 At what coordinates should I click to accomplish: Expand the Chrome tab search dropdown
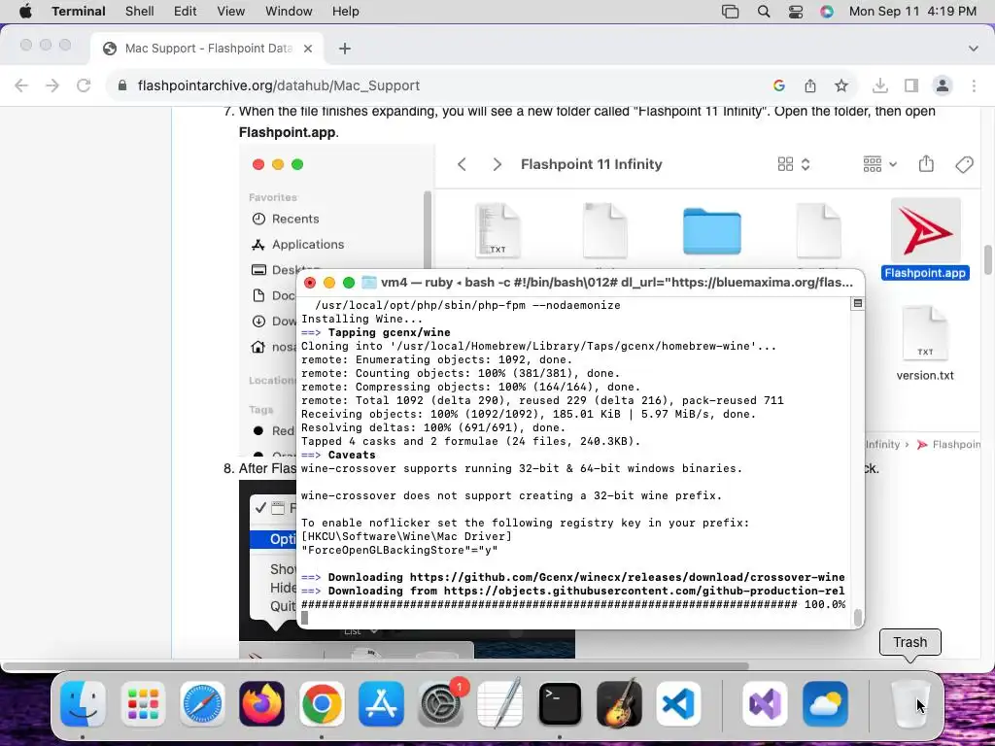tap(974, 49)
